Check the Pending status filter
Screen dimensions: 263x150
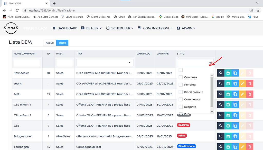point(181,85)
